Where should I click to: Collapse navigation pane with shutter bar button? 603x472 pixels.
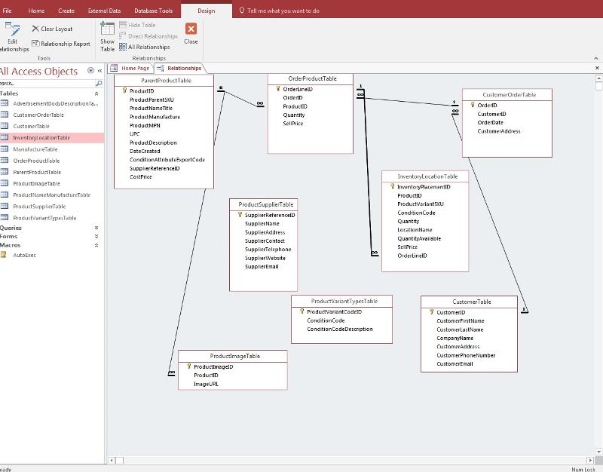pyautogui.click(x=99, y=71)
